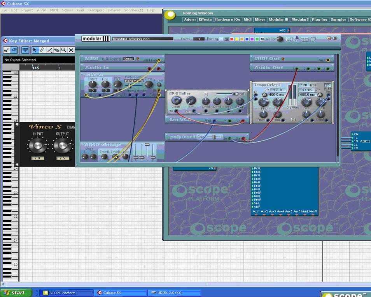Switch to the Effects tab in Routing Window
371x297 pixels.
point(205,19)
